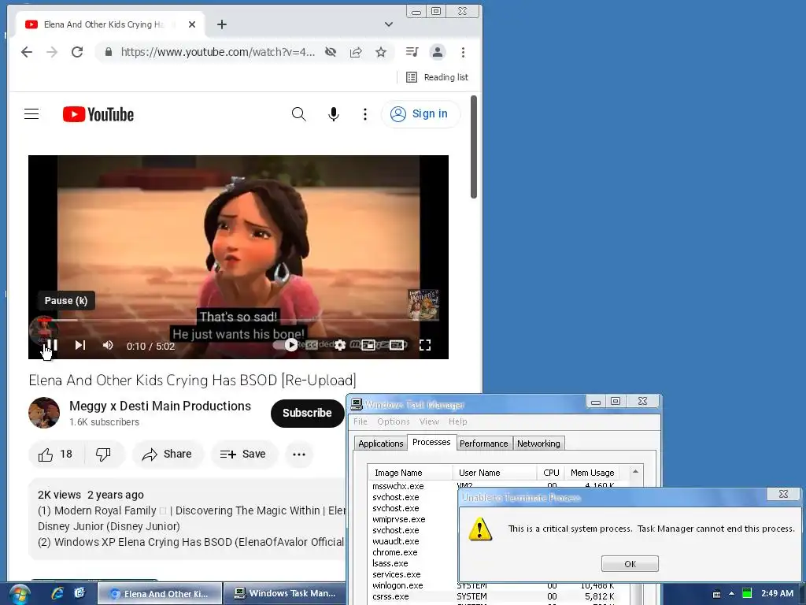
Task: Sort processes by CPU column
Action: (x=550, y=473)
